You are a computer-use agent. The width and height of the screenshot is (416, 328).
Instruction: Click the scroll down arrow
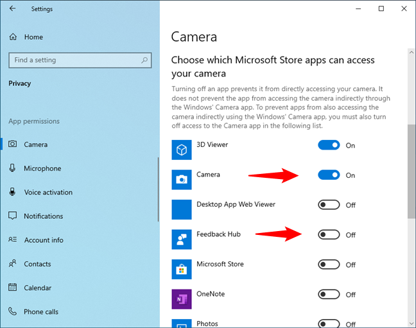pos(412,324)
